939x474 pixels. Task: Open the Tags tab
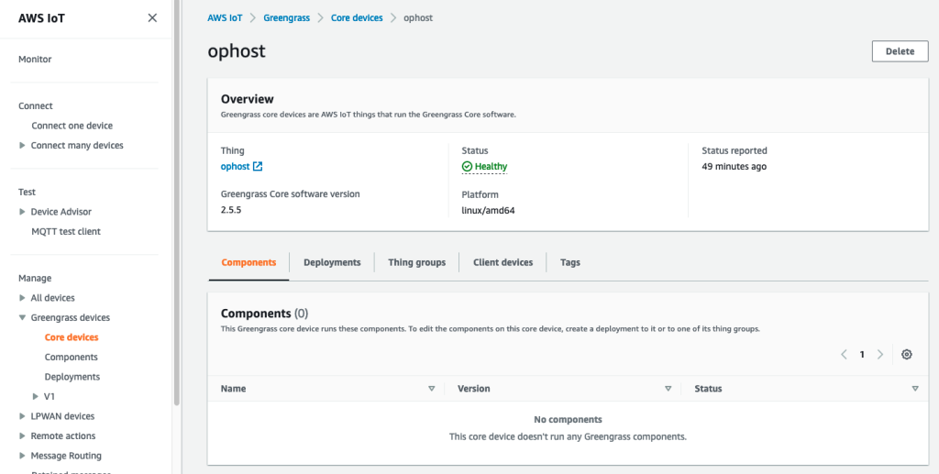click(x=570, y=263)
